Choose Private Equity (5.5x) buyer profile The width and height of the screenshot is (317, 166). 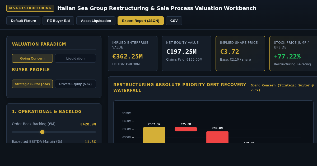pyautogui.click(x=75, y=84)
